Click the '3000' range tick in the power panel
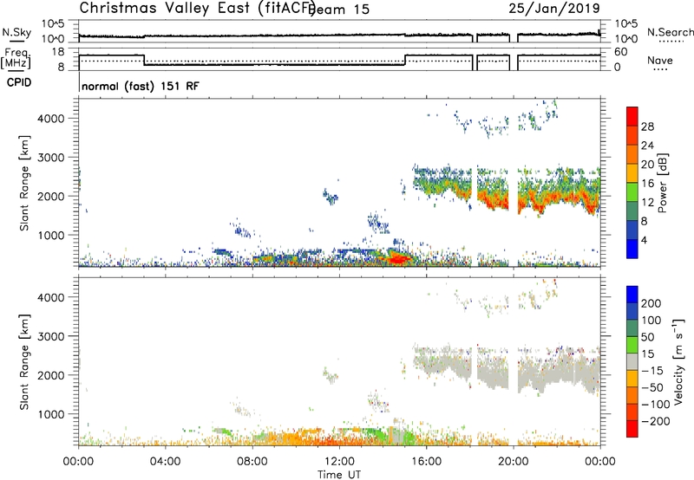Viewport: 694px width, 480px height. [51, 158]
